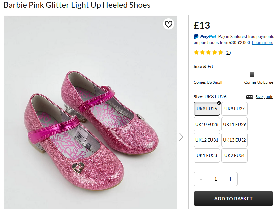The width and height of the screenshot is (278, 209).
Task: Click the quantity input field
Action: 216,179
